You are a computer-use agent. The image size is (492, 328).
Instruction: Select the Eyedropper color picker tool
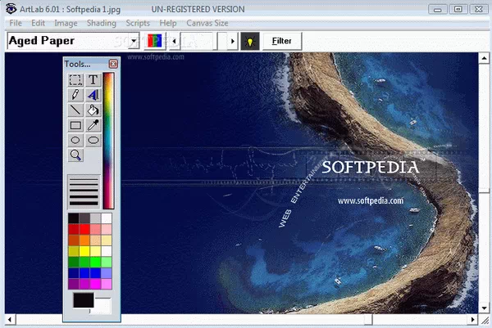point(93,125)
